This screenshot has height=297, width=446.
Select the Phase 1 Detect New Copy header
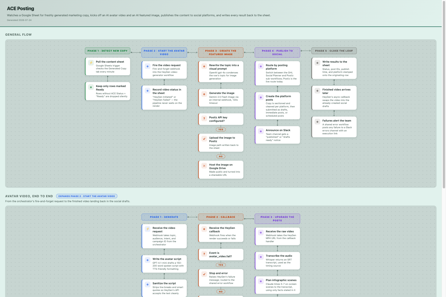click(107, 51)
